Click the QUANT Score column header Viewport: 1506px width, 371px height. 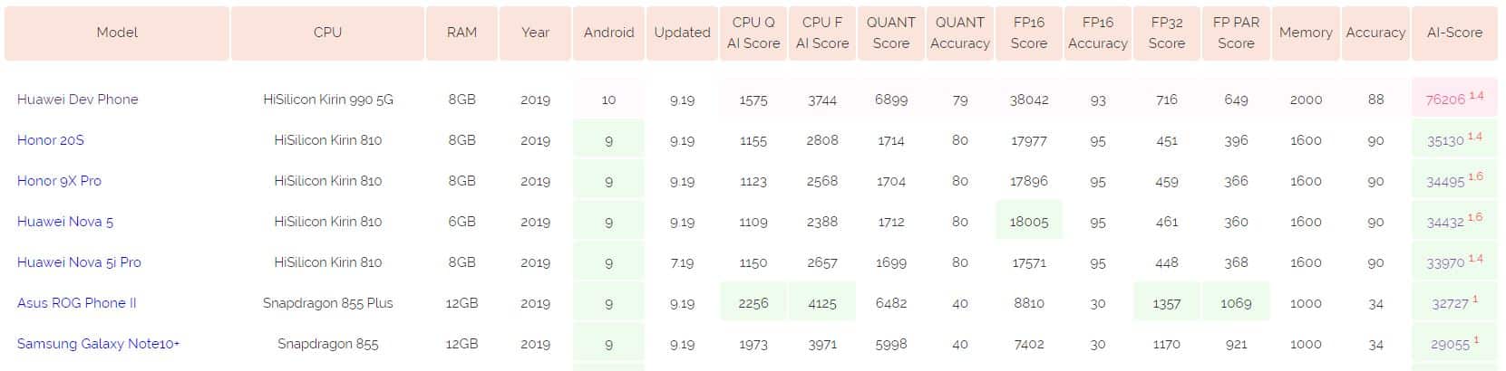[x=890, y=33]
